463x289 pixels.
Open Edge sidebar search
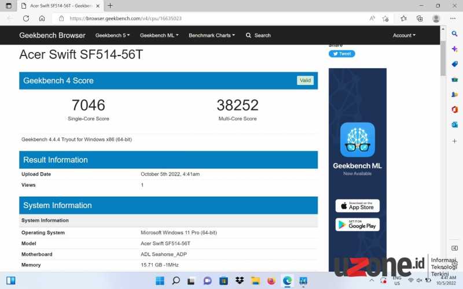tap(454, 34)
